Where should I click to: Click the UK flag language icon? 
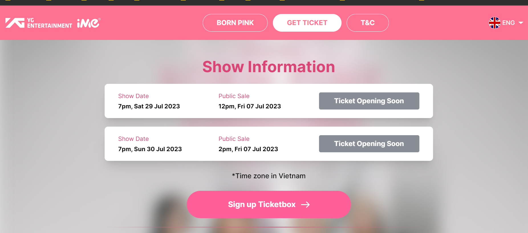(494, 23)
